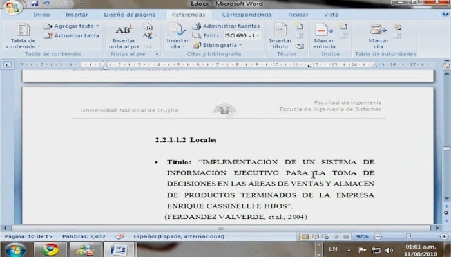Switch to Outline view
451x257 pixels.
pyautogui.click(x=336, y=236)
